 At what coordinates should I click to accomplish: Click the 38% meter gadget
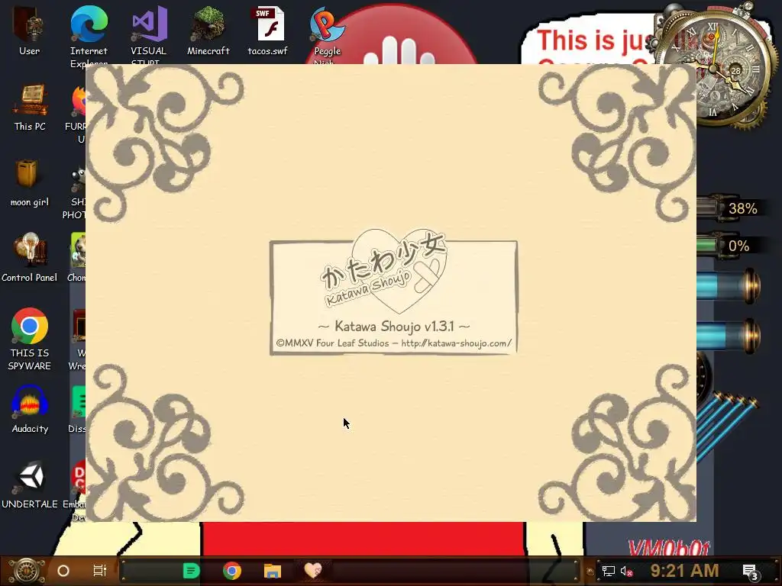(731, 208)
